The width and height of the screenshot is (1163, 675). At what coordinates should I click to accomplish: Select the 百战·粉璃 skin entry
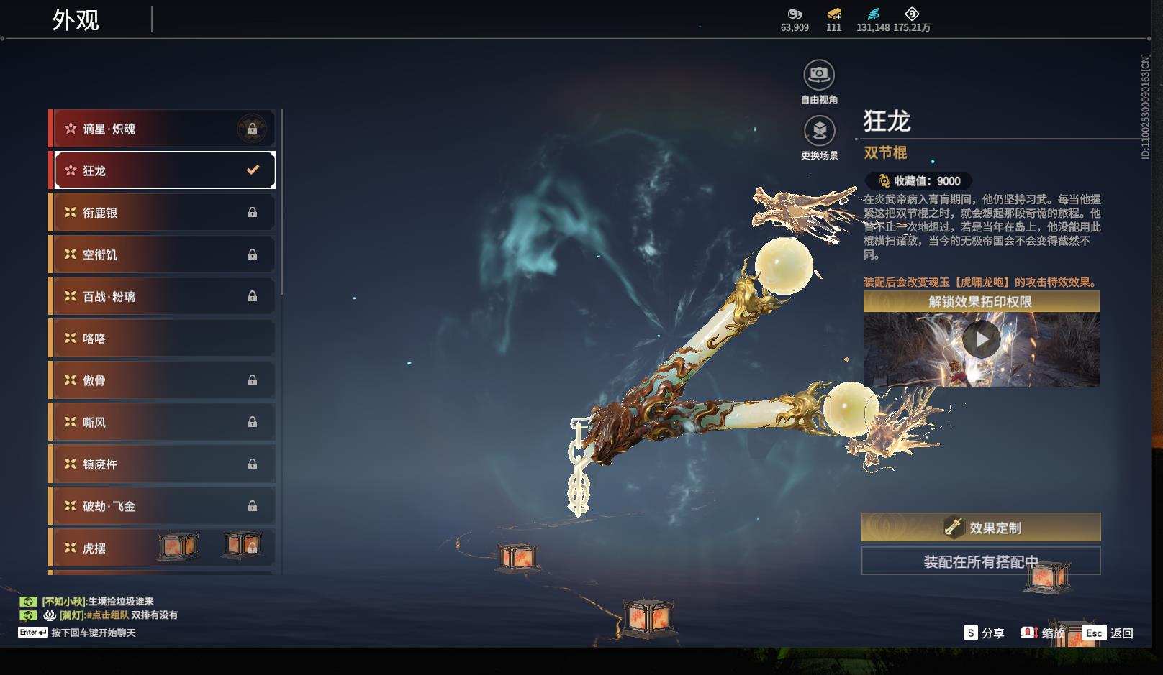point(162,296)
